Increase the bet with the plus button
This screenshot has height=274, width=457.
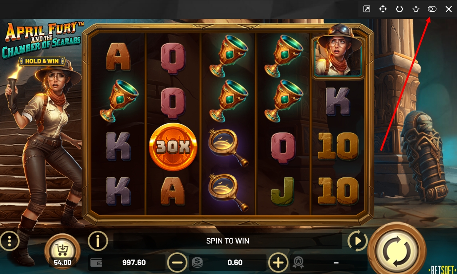(x=278, y=262)
